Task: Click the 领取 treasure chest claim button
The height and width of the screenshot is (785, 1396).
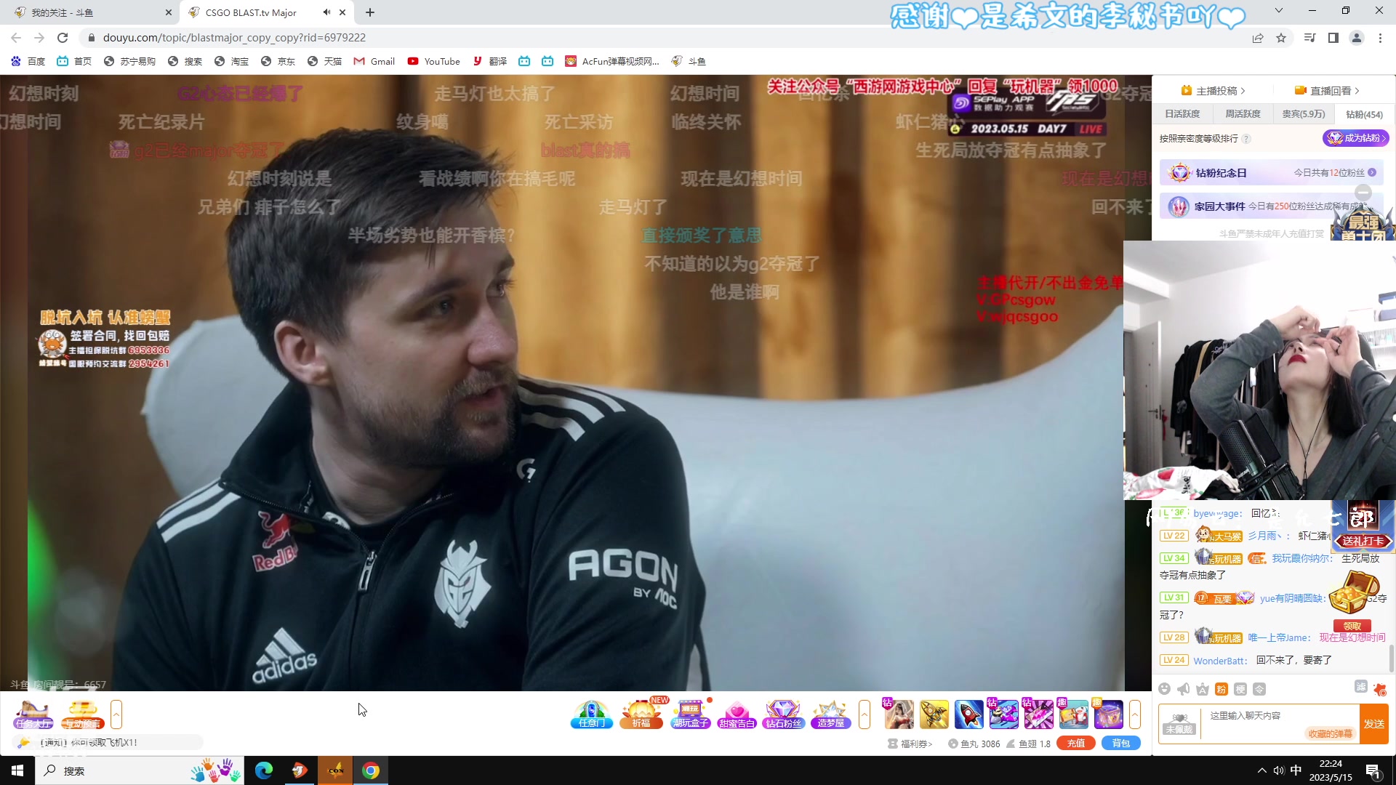Action: (1352, 627)
